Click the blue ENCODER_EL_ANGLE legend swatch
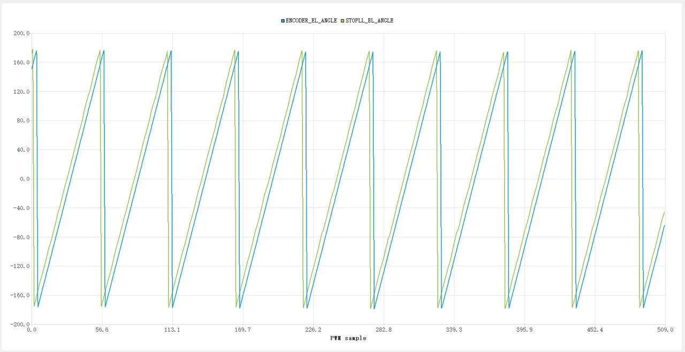 point(283,20)
